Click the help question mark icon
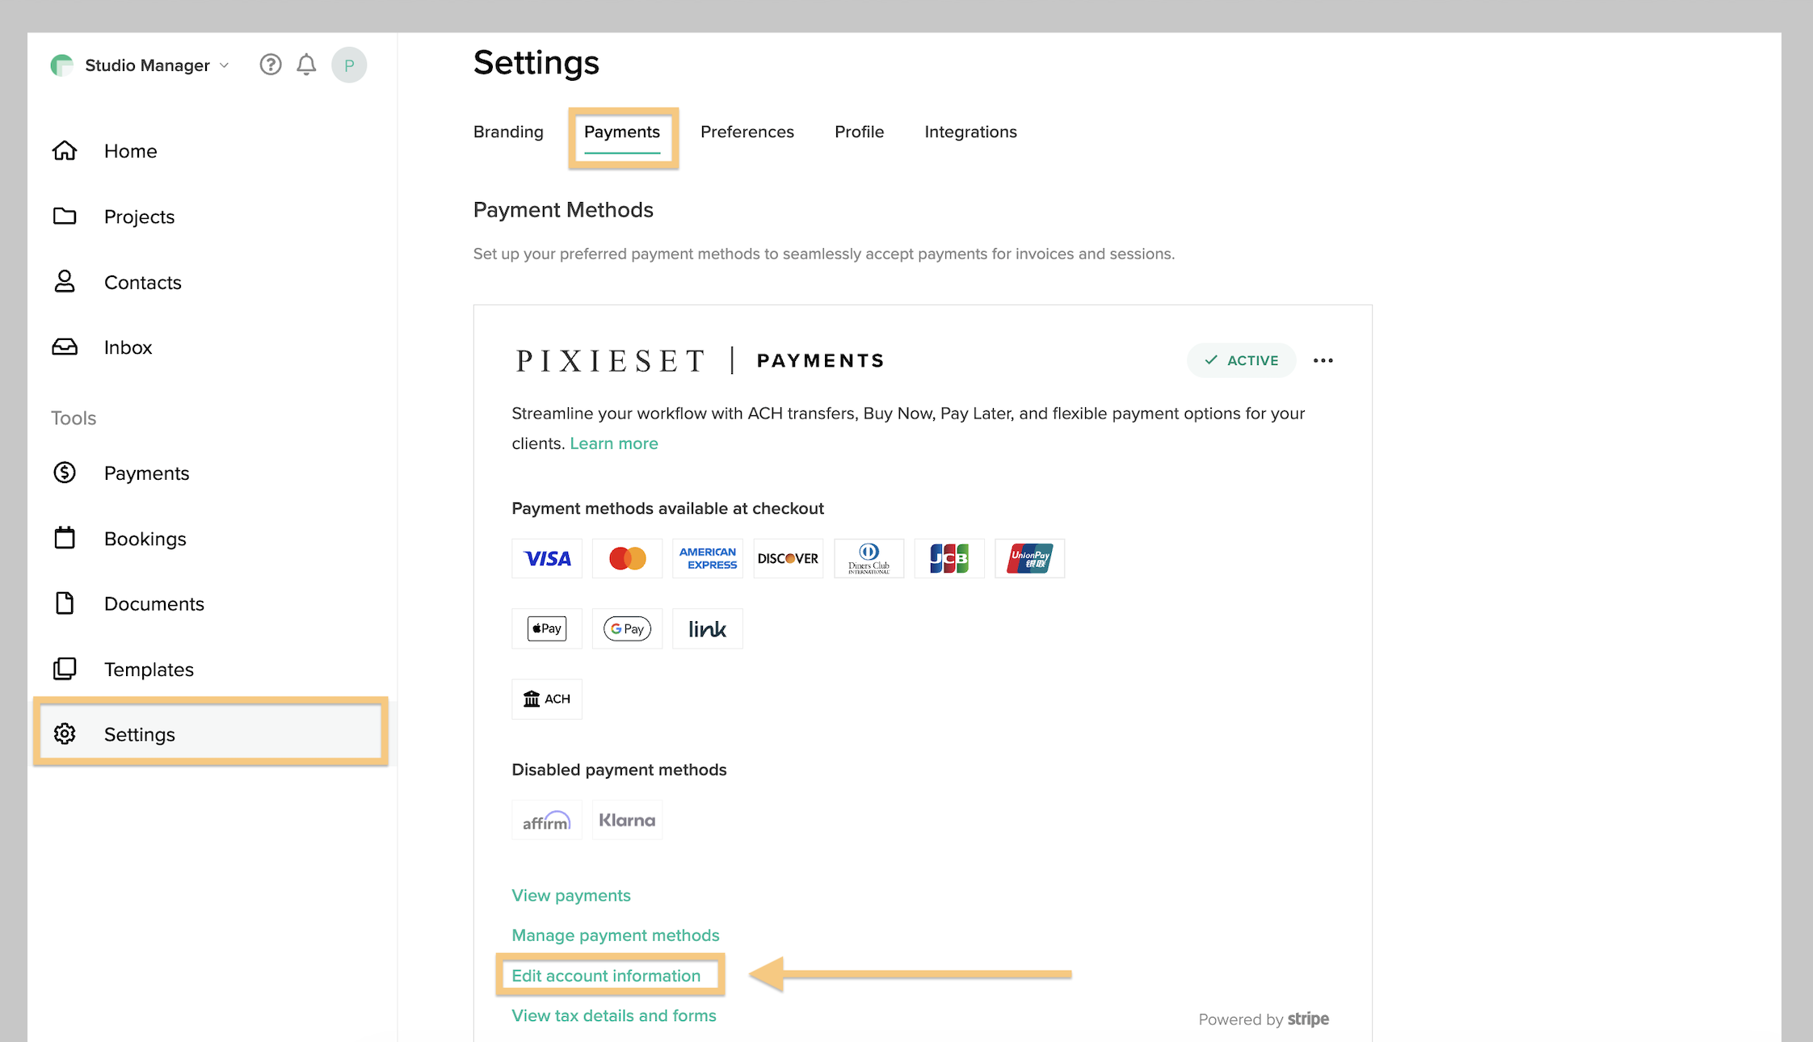The height and width of the screenshot is (1042, 1813). (x=271, y=65)
